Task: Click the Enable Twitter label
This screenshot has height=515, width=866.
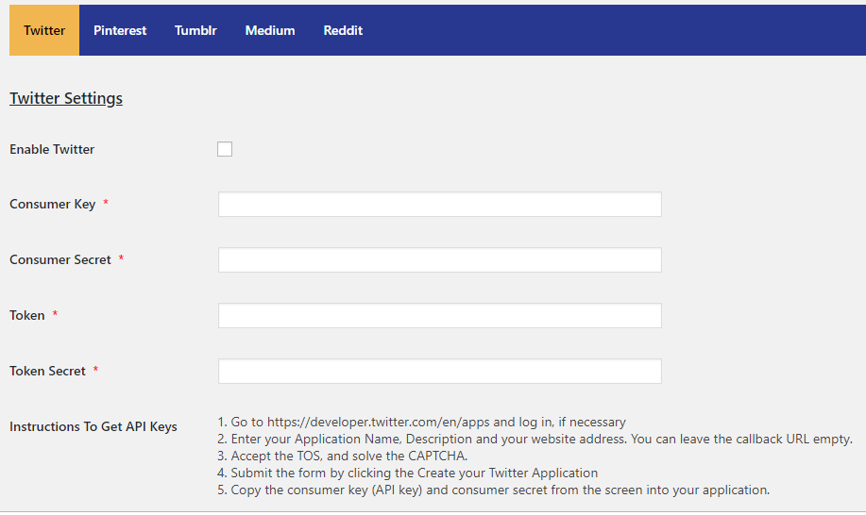Action: tap(52, 149)
